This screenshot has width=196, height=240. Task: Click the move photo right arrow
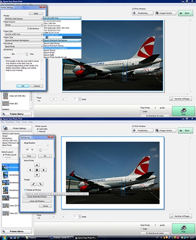point(44,170)
